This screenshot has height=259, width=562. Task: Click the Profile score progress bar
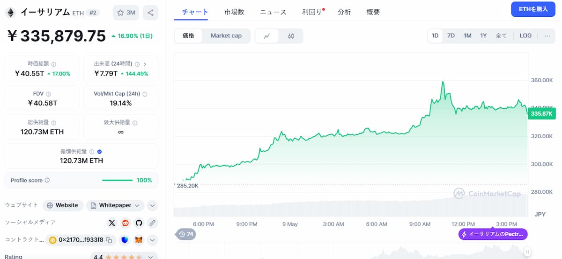click(x=118, y=180)
